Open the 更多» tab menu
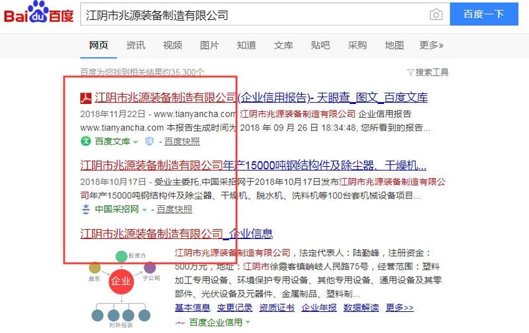Screen dimensions: 529x333 pos(431,45)
